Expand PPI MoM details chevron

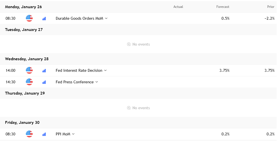[x=73, y=134]
